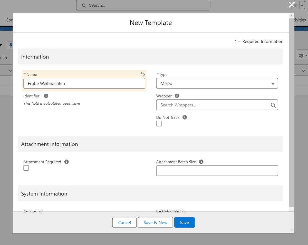Image resolution: width=308 pixels, height=245 pixels.
Task: Click the Attachment Required info icon
Action: tap(66, 162)
